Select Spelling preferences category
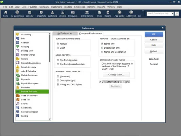Viewport: 181px width, 136px height. coord(32,116)
